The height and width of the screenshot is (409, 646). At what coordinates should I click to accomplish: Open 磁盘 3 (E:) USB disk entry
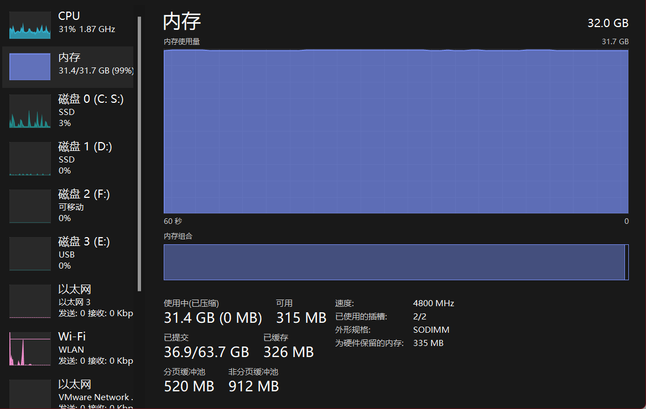click(x=84, y=242)
